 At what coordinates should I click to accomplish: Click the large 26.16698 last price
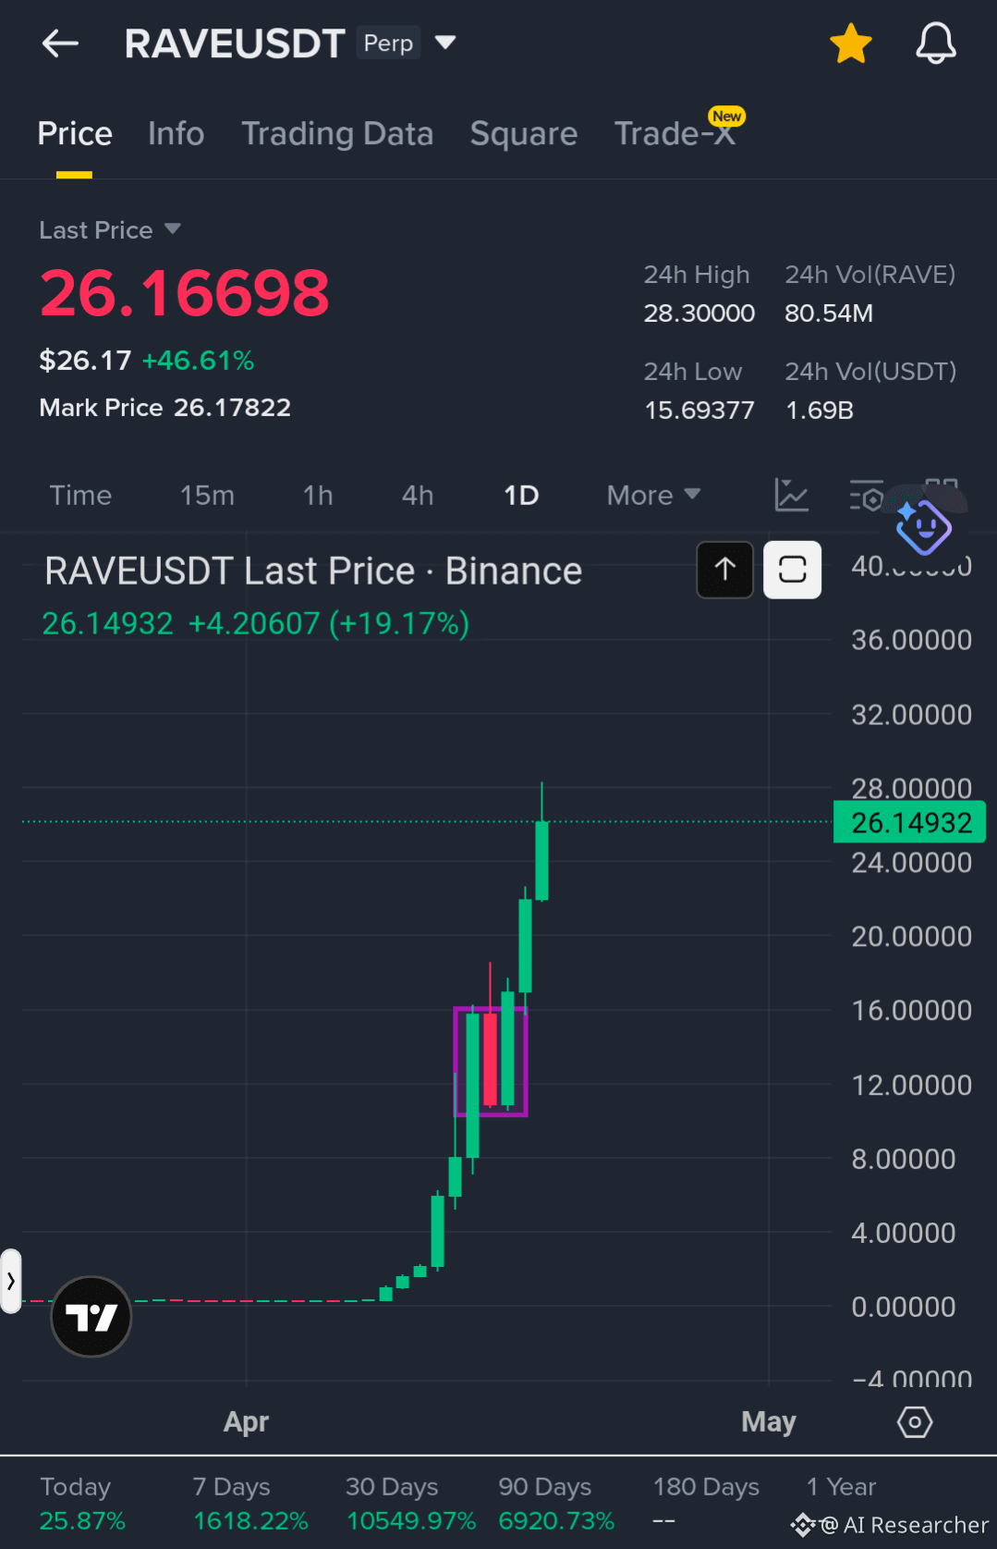tap(184, 293)
